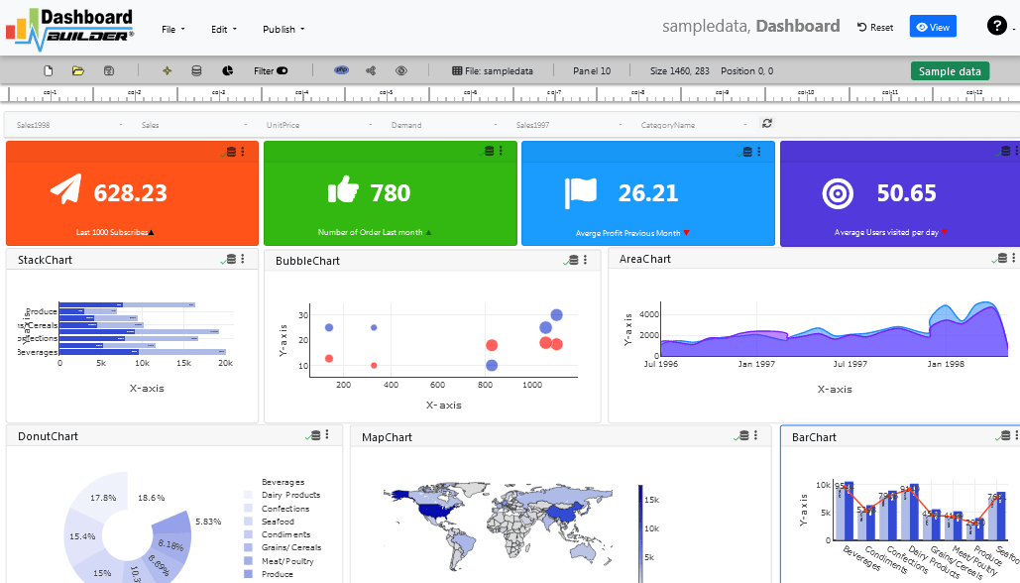
Task: Open a dashboard with the folder icon
Action: (x=78, y=70)
